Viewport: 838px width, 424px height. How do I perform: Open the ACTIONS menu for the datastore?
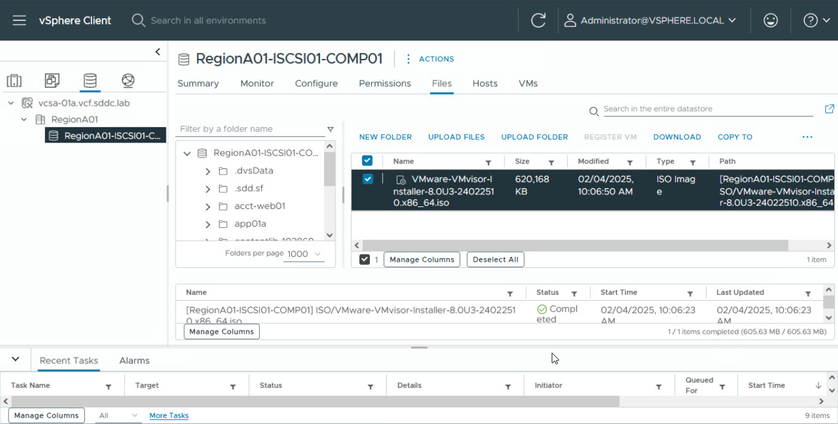click(x=429, y=59)
